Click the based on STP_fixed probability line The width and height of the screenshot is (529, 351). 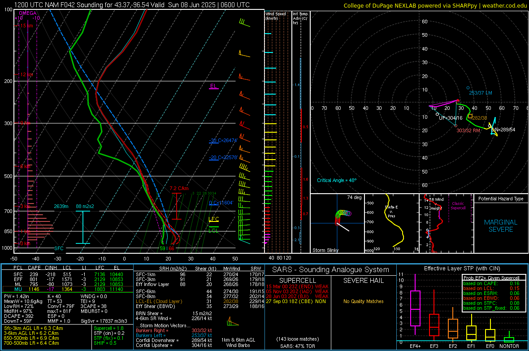click(491, 308)
